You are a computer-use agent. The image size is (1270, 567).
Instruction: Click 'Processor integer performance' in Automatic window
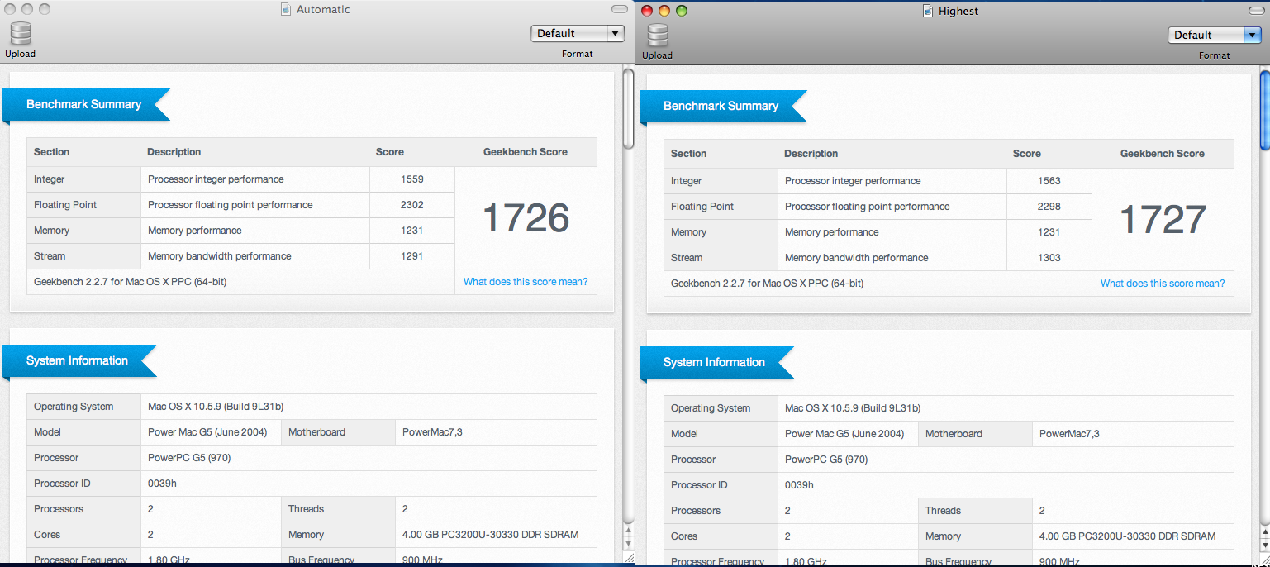click(216, 179)
